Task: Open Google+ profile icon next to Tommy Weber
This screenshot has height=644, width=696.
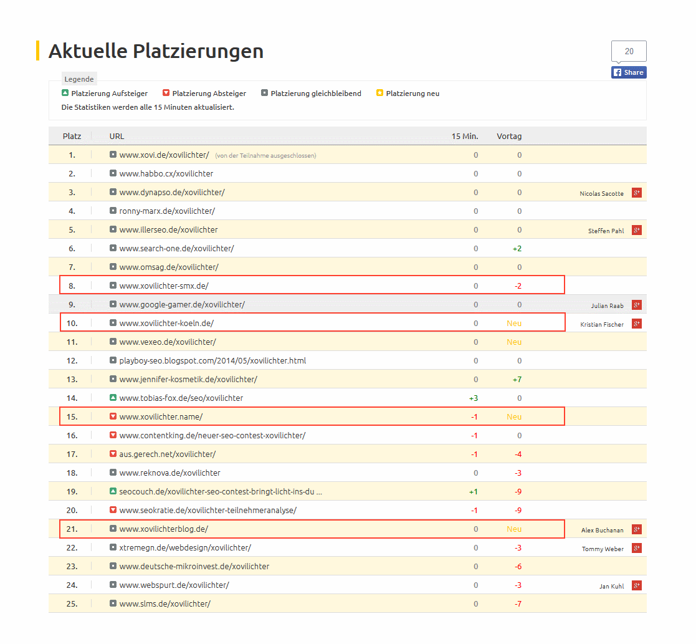Action: (x=637, y=548)
